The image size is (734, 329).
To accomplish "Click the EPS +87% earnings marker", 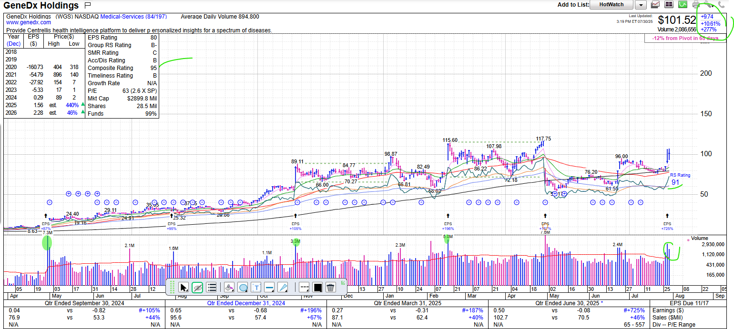I will [x=46, y=225].
